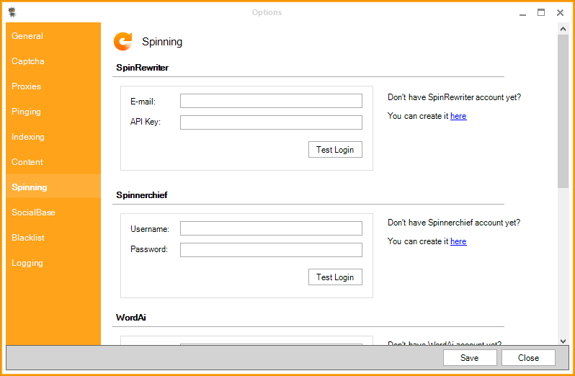Click "Don't have SpinRewriter account yet?" text
This screenshot has height=376, width=575.
[455, 97]
